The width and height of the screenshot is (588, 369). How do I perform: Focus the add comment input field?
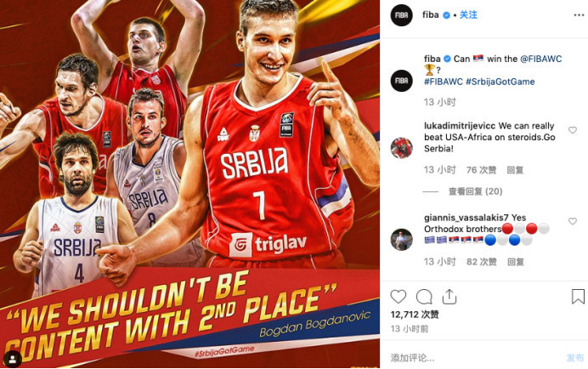[x=476, y=358]
